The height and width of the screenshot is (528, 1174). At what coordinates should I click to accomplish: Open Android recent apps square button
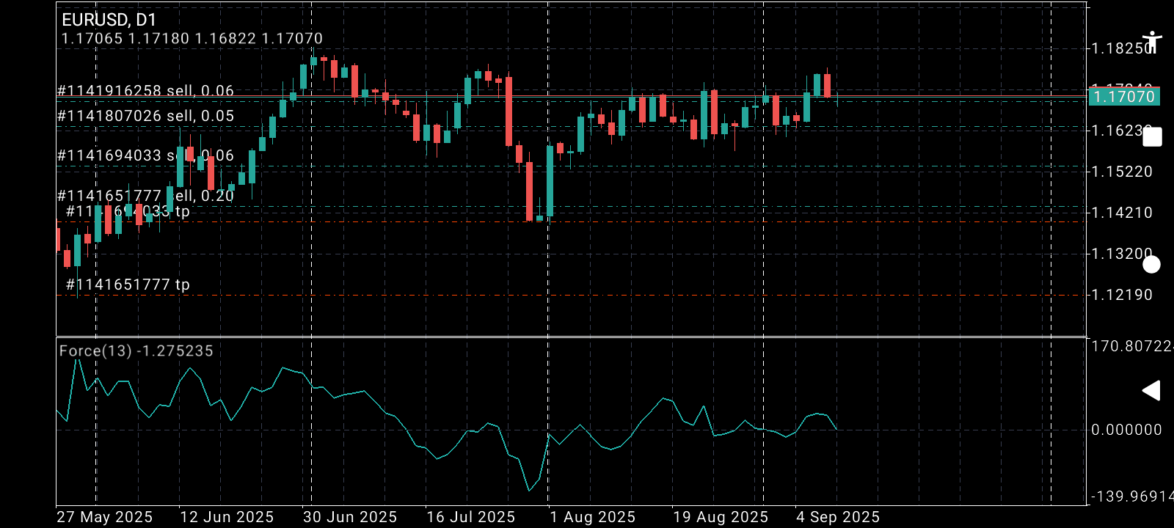pyautogui.click(x=1152, y=137)
